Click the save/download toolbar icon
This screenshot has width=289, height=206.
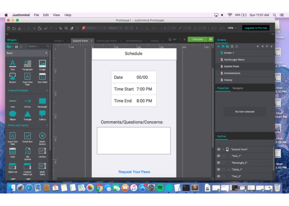click(x=20, y=28)
